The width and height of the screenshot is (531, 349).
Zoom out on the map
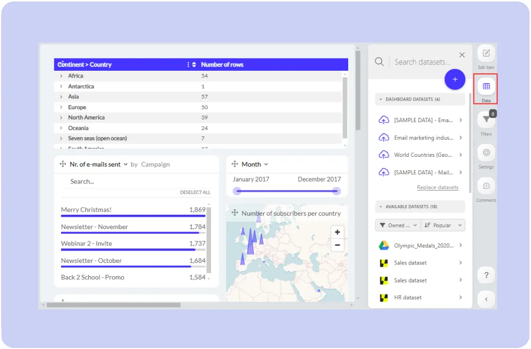(337, 245)
